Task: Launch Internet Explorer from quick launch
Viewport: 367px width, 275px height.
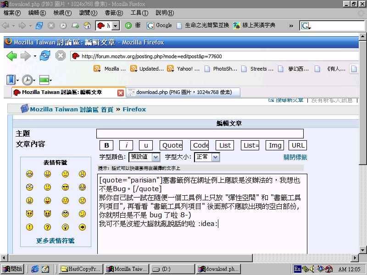Action: 35,269
